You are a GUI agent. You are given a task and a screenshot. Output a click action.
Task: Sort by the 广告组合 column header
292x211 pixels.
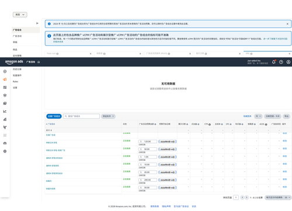(x=51, y=124)
